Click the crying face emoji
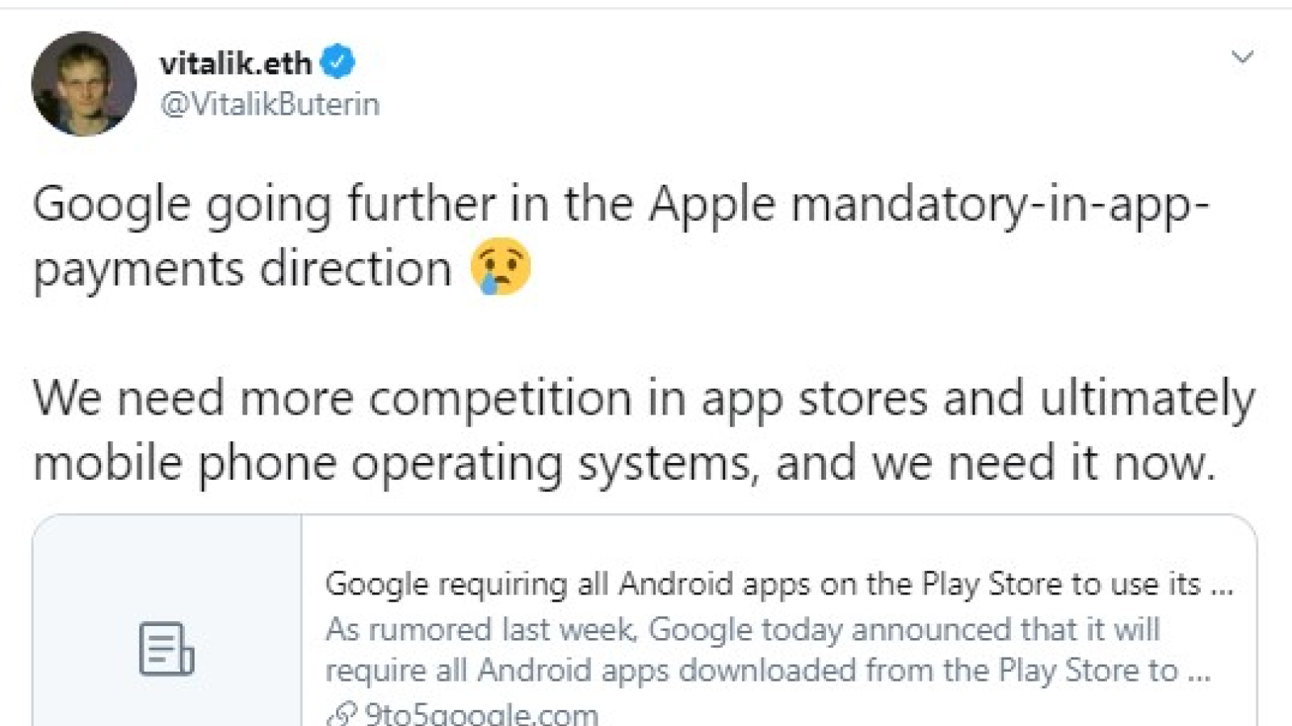Screen dimensions: 1292x726 coord(501,267)
